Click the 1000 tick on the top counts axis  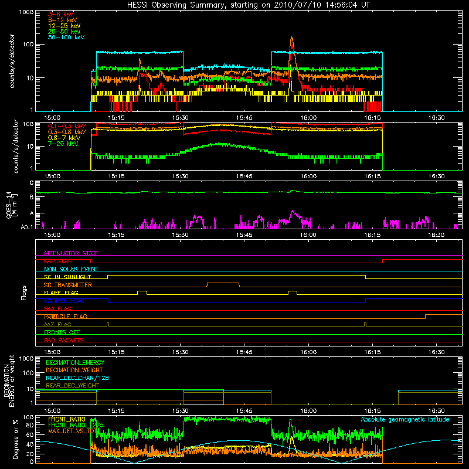click(26, 12)
